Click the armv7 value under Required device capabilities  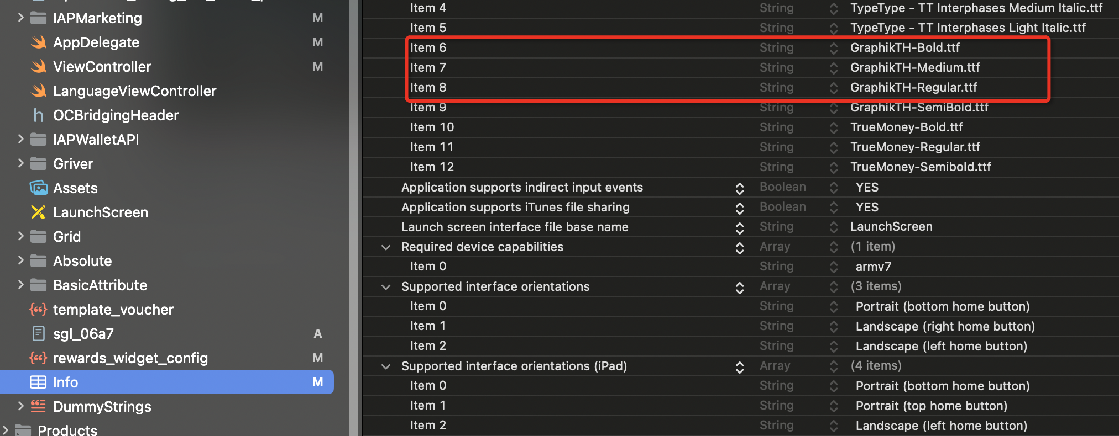coord(873,267)
